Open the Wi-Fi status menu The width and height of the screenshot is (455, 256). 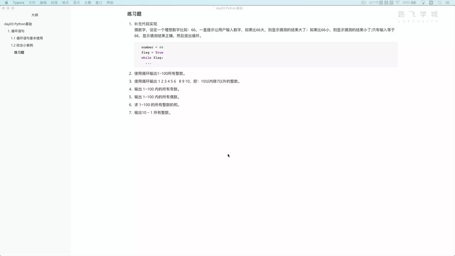(397, 2)
